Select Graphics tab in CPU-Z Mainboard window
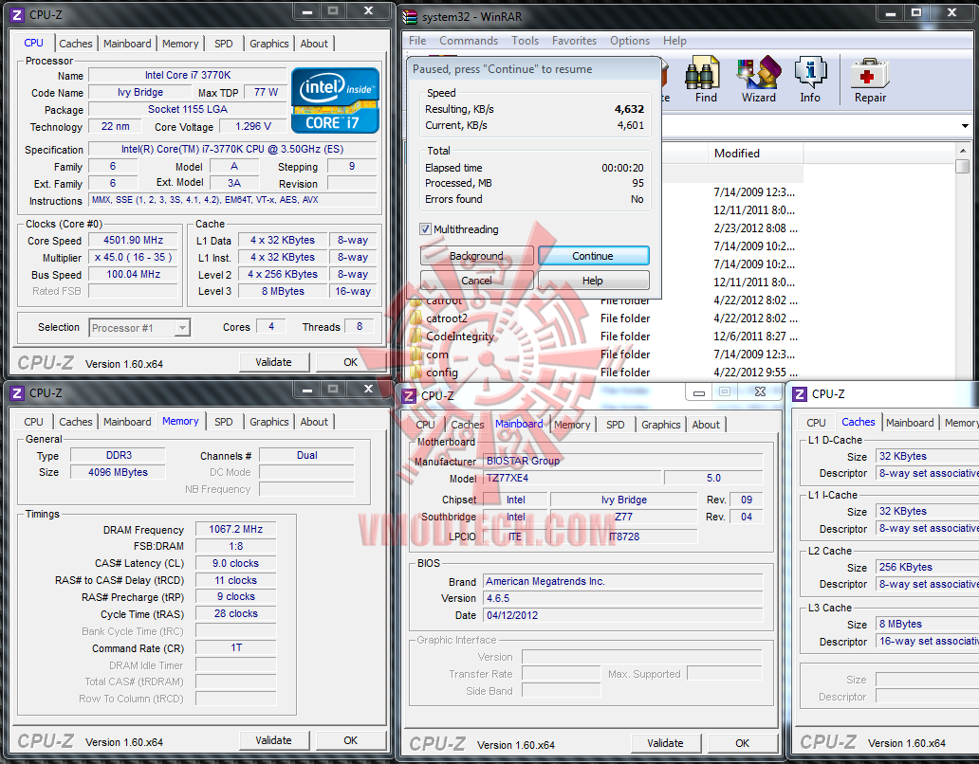Image resolution: width=979 pixels, height=764 pixels. click(660, 425)
